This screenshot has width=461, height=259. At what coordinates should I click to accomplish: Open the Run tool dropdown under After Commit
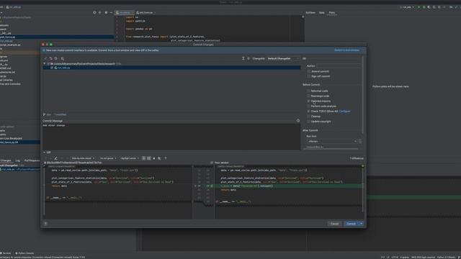(x=332, y=141)
